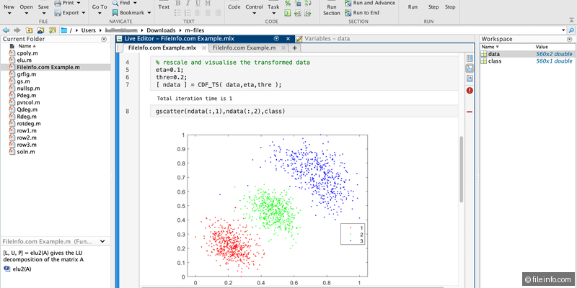Switch to output on right view
Viewport: 577px width, 288px height.
click(x=470, y=58)
